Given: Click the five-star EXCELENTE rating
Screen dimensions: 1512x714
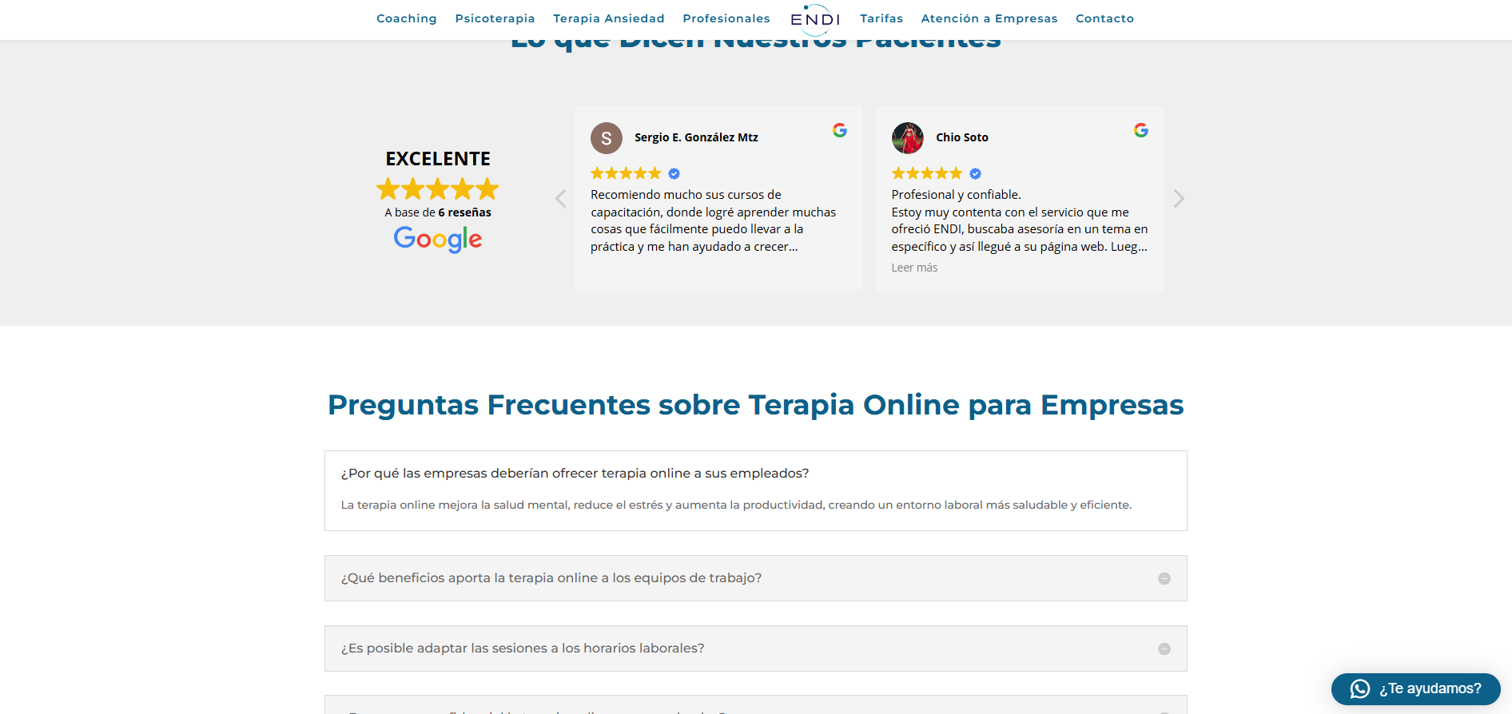Looking at the screenshot, I should pyautogui.click(x=437, y=189).
